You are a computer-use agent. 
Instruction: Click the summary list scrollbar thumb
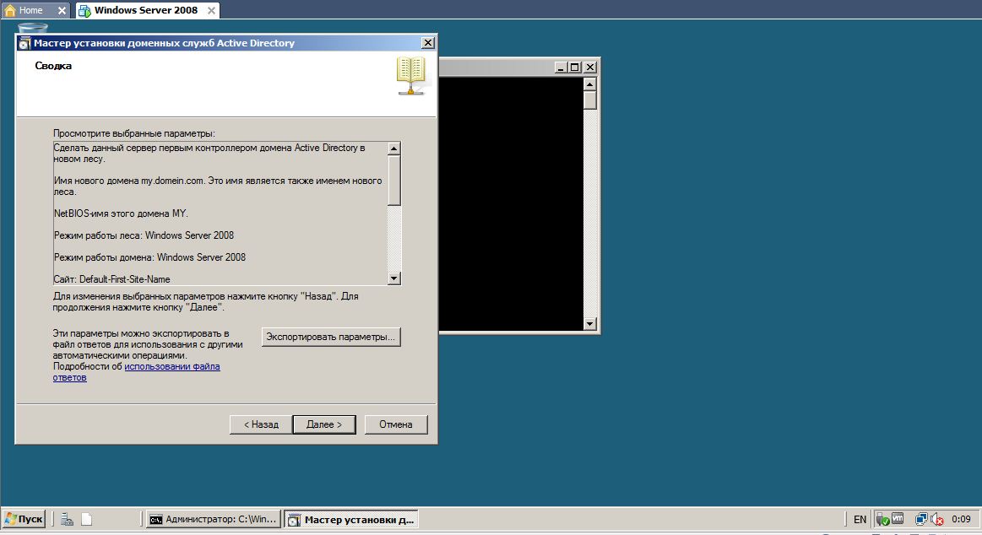[x=394, y=181]
